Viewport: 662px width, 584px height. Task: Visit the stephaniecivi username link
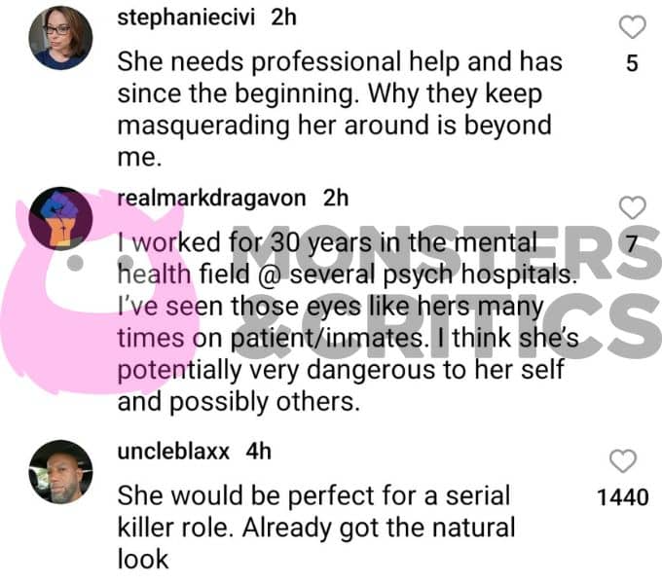pos(186,18)
